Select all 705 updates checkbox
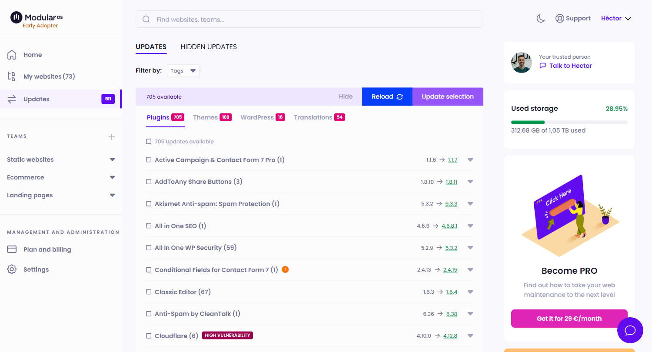The width and height of the screenshot is (652, 352). 149,142
